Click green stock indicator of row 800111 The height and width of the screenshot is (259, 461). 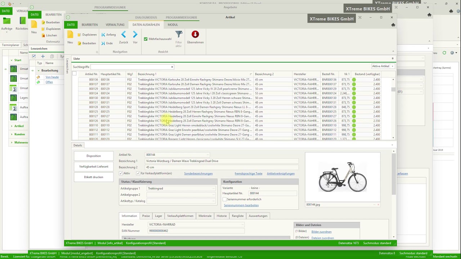354,135
